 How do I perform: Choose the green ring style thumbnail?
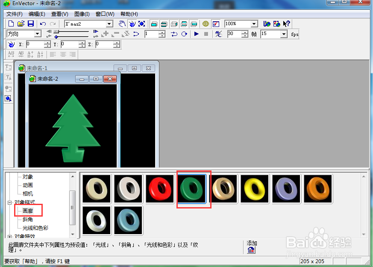[191, 189]
